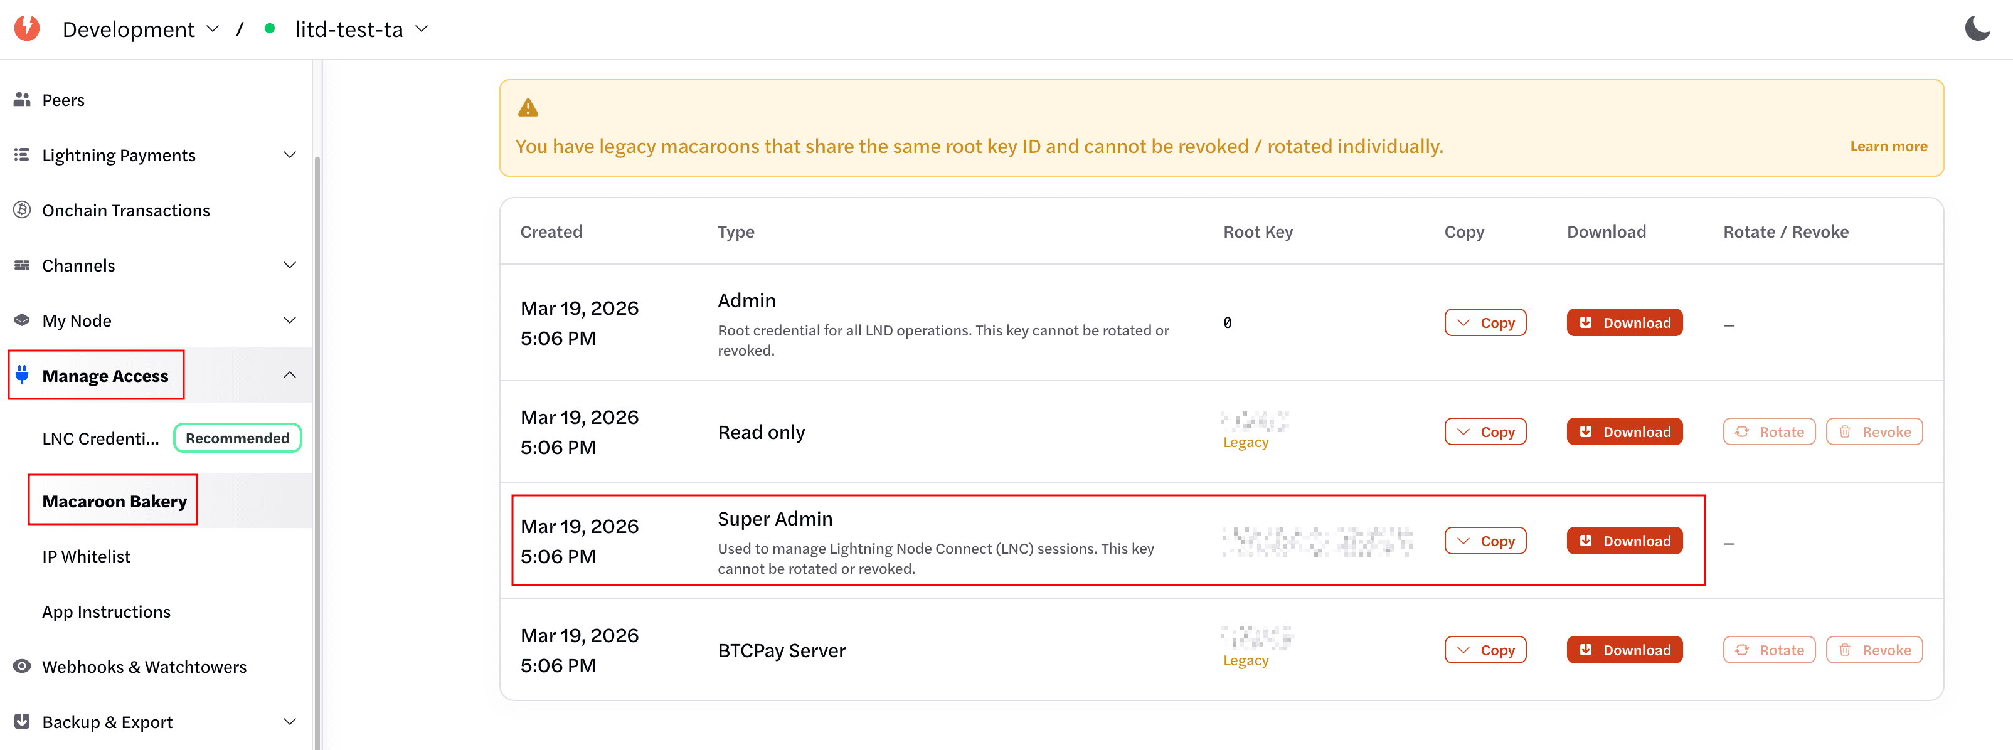Viewport: 2013px width, 750px height.
Task: Click the warning triangle icon in banner
Action: pos(528,108)
